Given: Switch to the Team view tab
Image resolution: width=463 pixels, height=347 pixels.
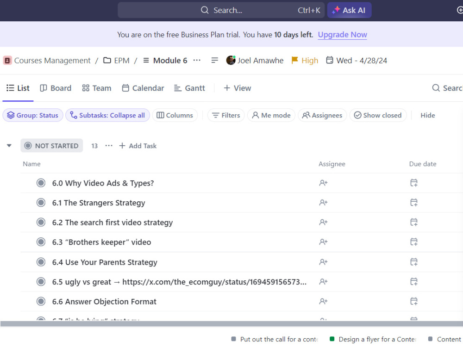Looking at the screenshot, I should (97, 88).
